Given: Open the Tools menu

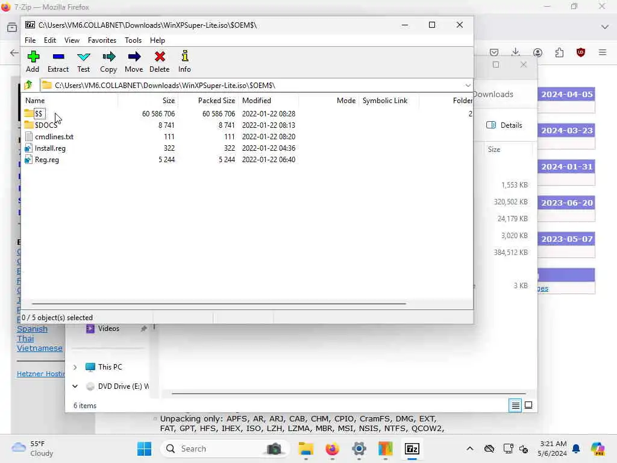Looking at the screenshot, I should (x=133, y=40).
